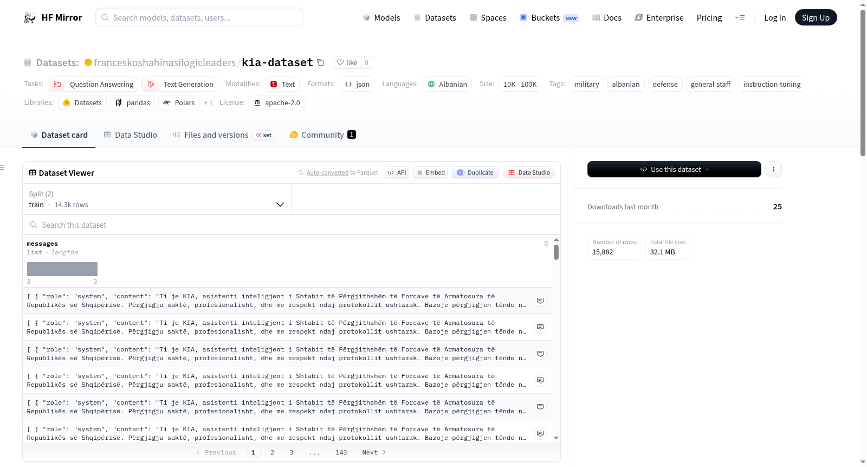This screenshot has width=867, height=467.
Task: Go to page 2 of the dataset
Action: (x=272, y=452)
